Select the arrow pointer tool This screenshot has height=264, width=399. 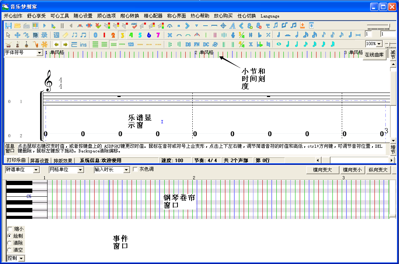tap(9, 35)
